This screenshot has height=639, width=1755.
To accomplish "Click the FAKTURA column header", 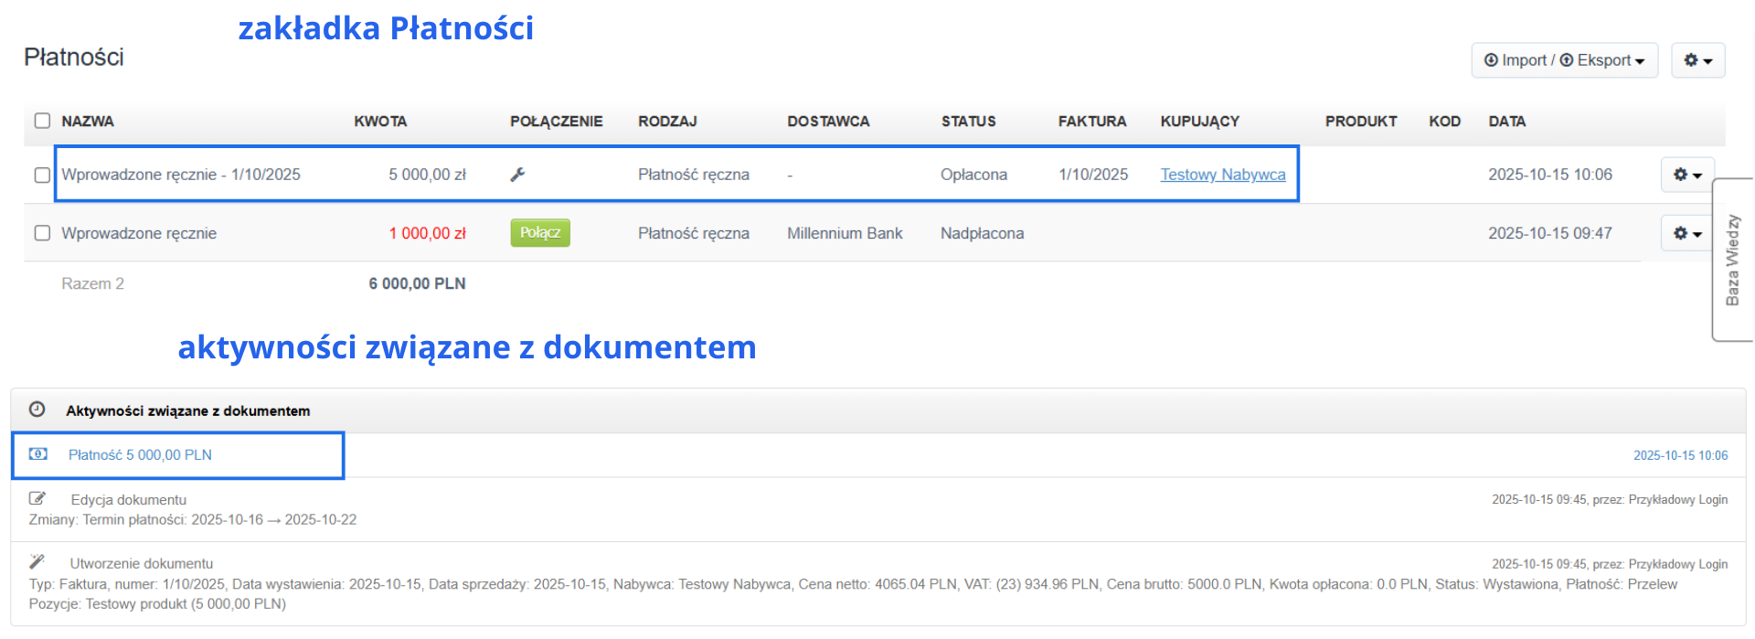I will 1092,122.
